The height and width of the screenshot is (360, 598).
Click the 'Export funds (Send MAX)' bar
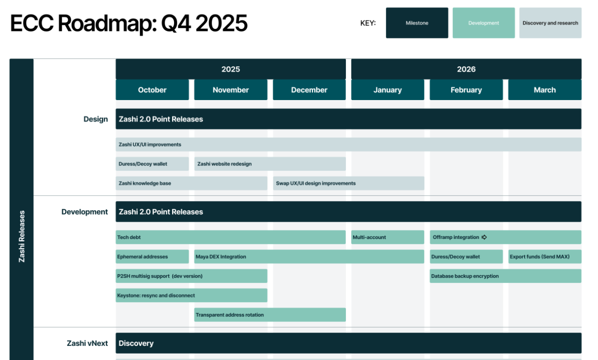(x=545, y=257)
